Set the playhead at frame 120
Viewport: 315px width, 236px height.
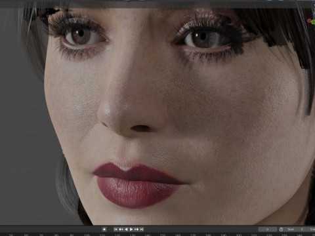pos(117,235)
